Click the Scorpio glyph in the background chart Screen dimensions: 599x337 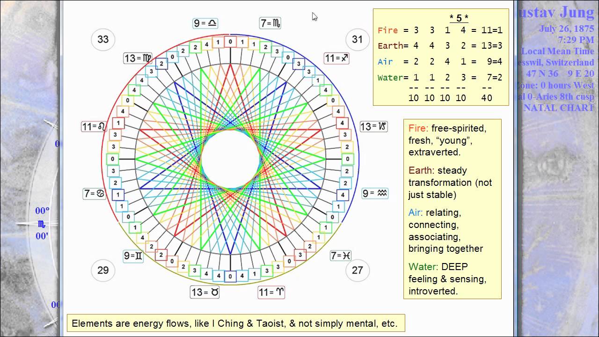42,224
